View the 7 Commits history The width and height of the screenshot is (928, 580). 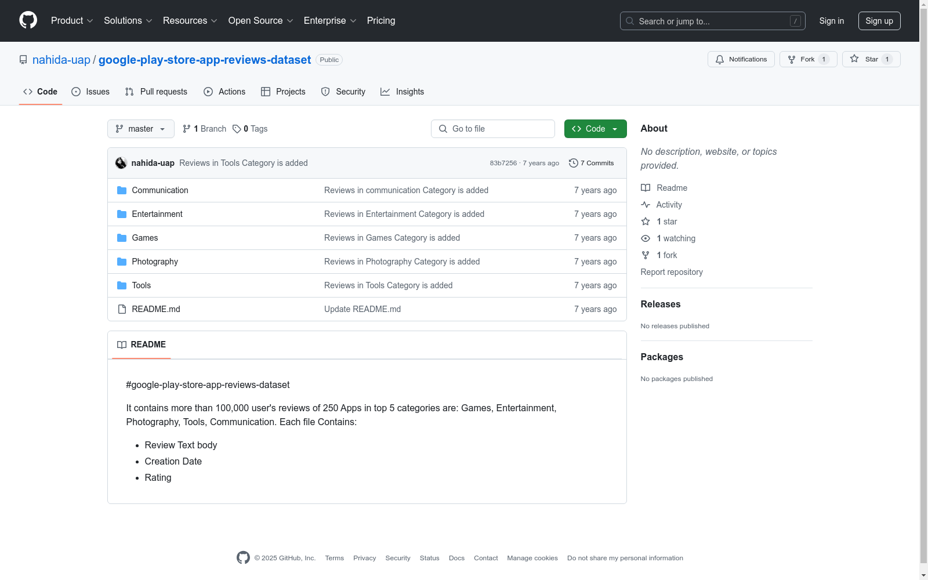coord(592,163)
